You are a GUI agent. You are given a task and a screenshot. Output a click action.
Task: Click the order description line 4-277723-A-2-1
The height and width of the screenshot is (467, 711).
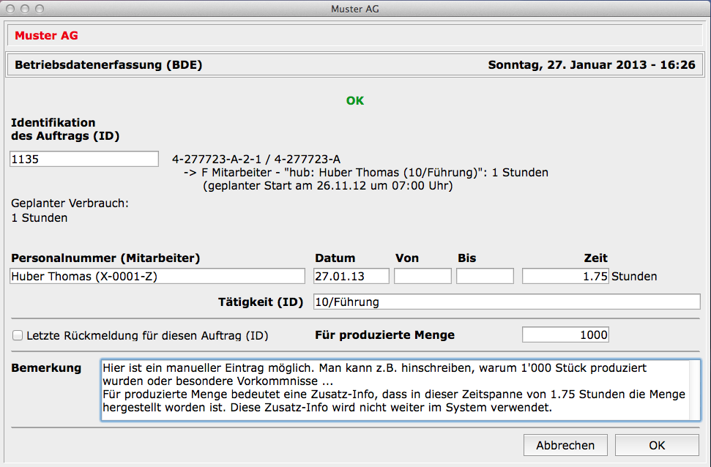tap(256, 159)
